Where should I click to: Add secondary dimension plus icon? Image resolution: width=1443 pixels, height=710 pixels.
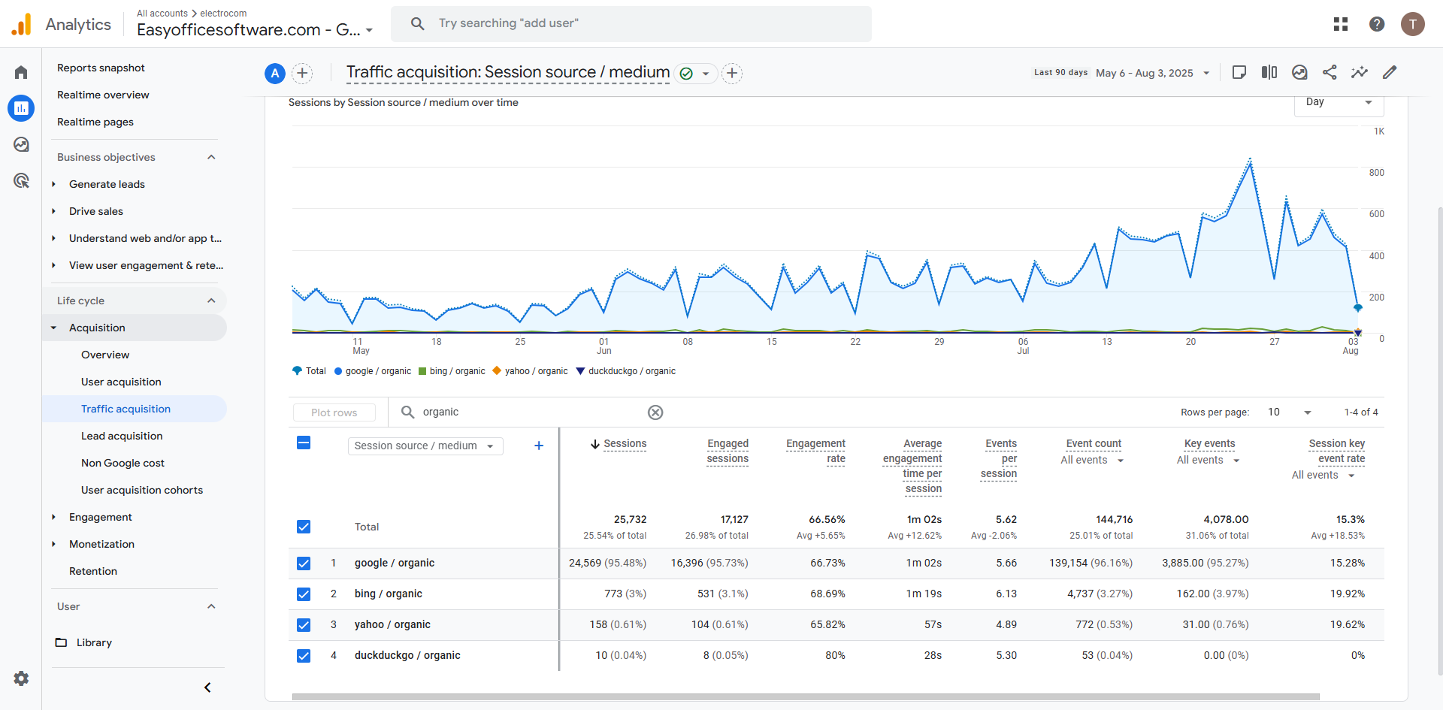[x=539, y=446]
